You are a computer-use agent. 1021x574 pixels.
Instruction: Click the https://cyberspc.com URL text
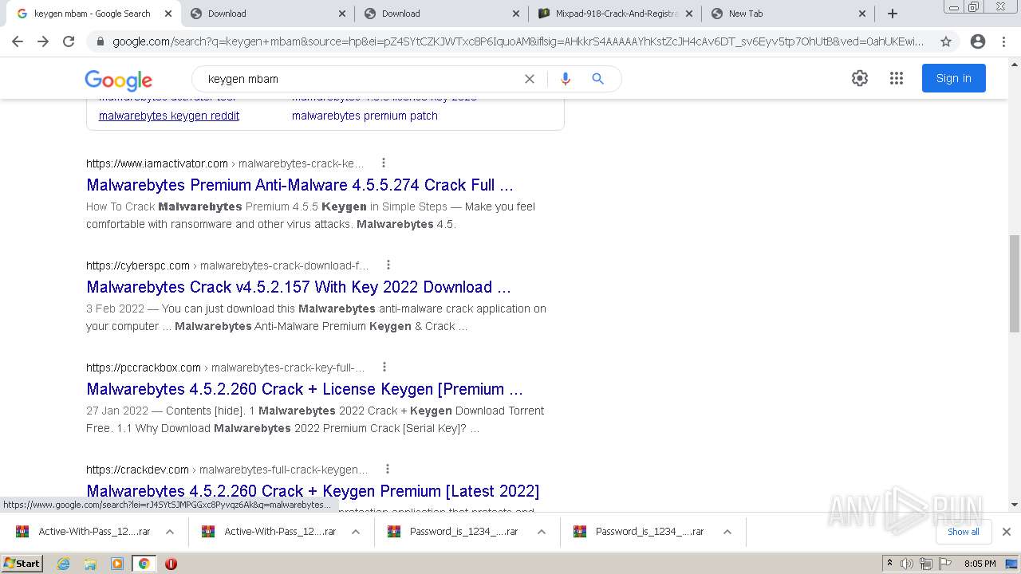point(138,265)
